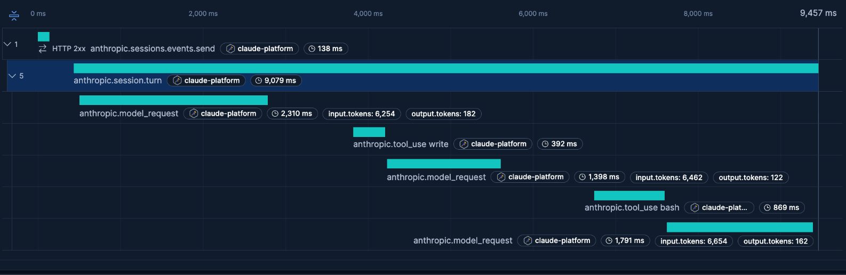This screenshot has height=275, width=846.
Task: Click the claude-platform badge on session.turn row
Action: tap(206, 80)
